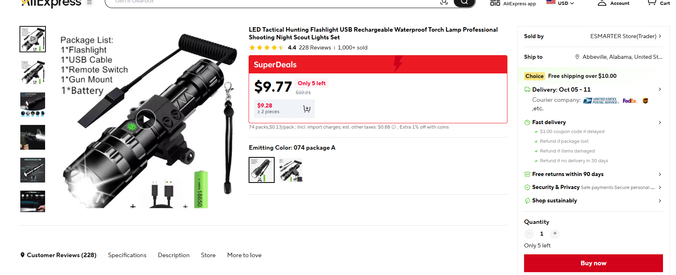This screenshot has height=275, width=676.
Task: Expand the Delivery Oct 05 - 11 details
Action: (593, 89)
